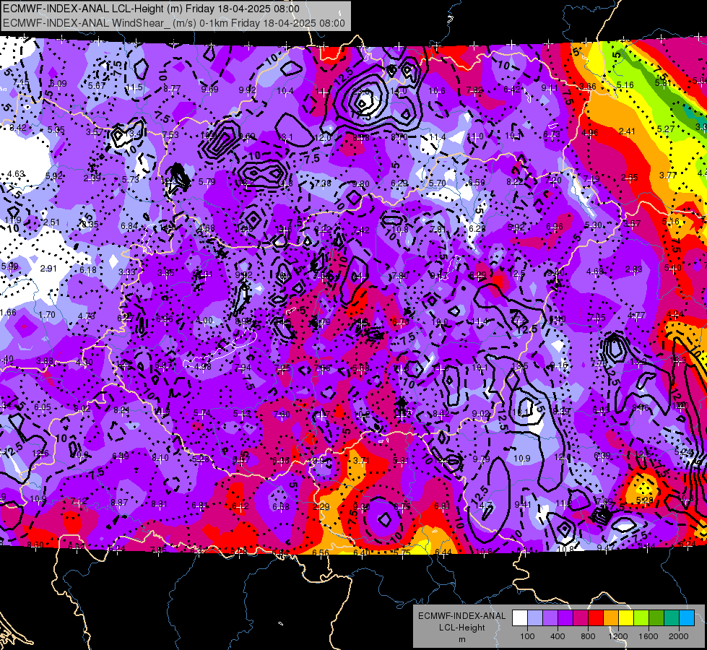The height and width of the screenshot is (650, 707).
Task: Click the wind shear value 7.12
Action: pyautogui.click(x=79, y=501)
